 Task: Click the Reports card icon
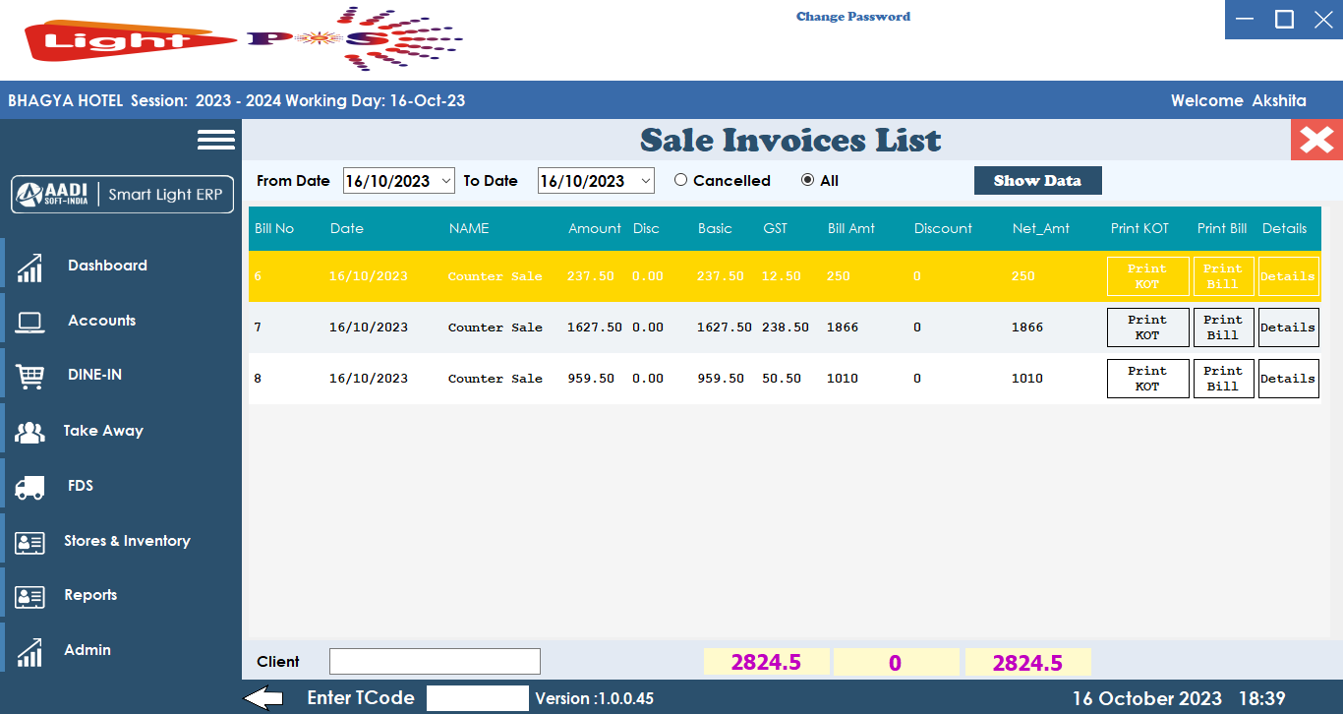(x=30, y=596)
